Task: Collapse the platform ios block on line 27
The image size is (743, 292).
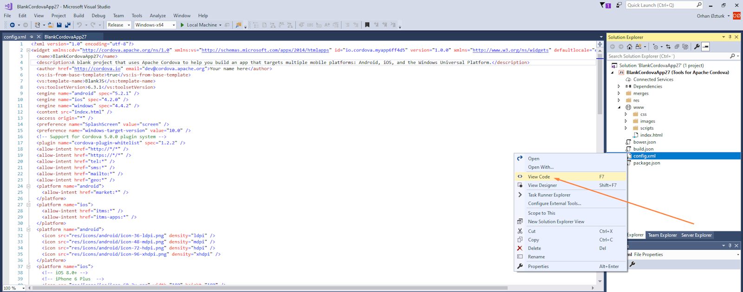Action: 28,204
